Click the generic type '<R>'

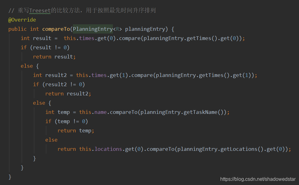click(118, 29)
